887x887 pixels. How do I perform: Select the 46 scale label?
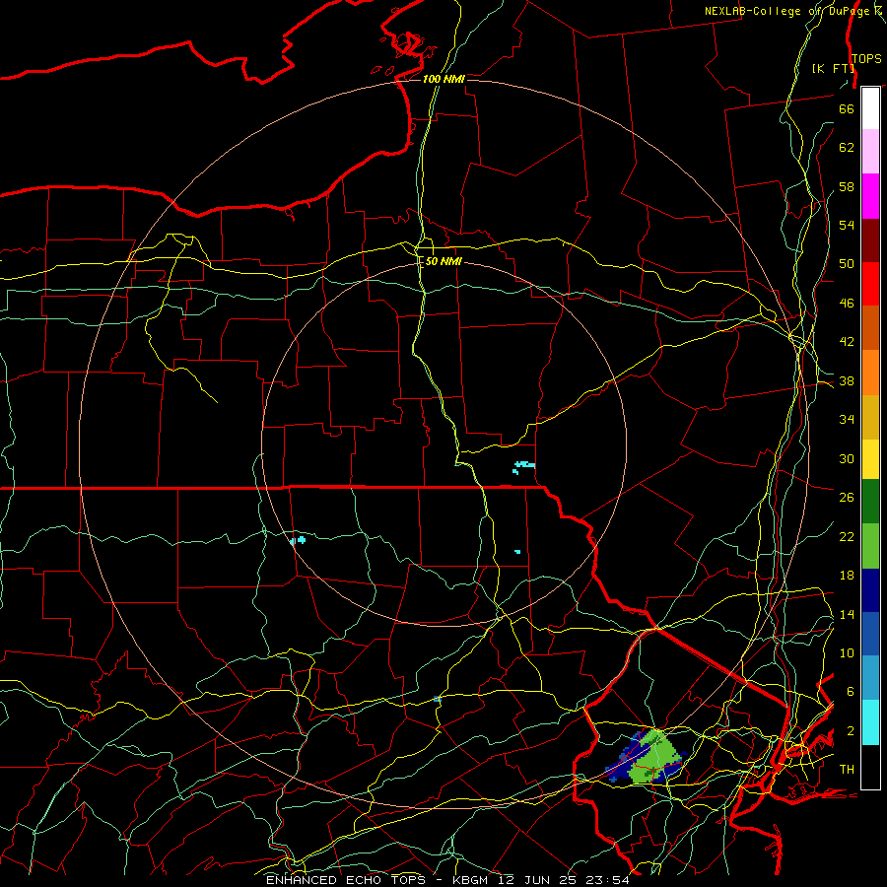tap(847, 304)
